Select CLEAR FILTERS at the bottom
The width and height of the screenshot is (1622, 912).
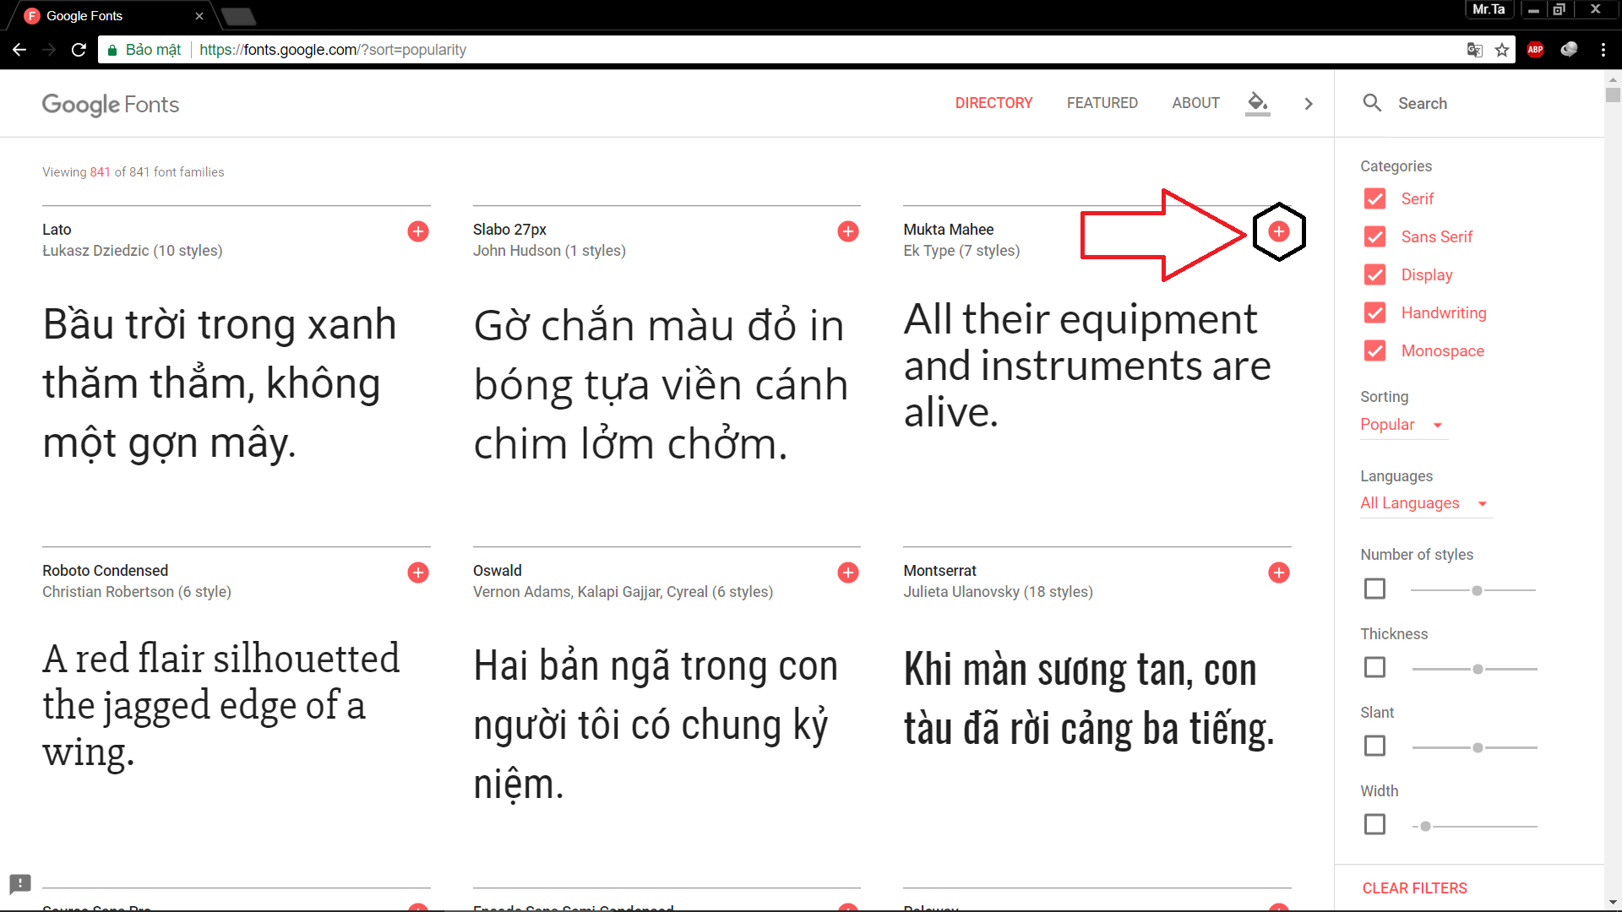1414,888
